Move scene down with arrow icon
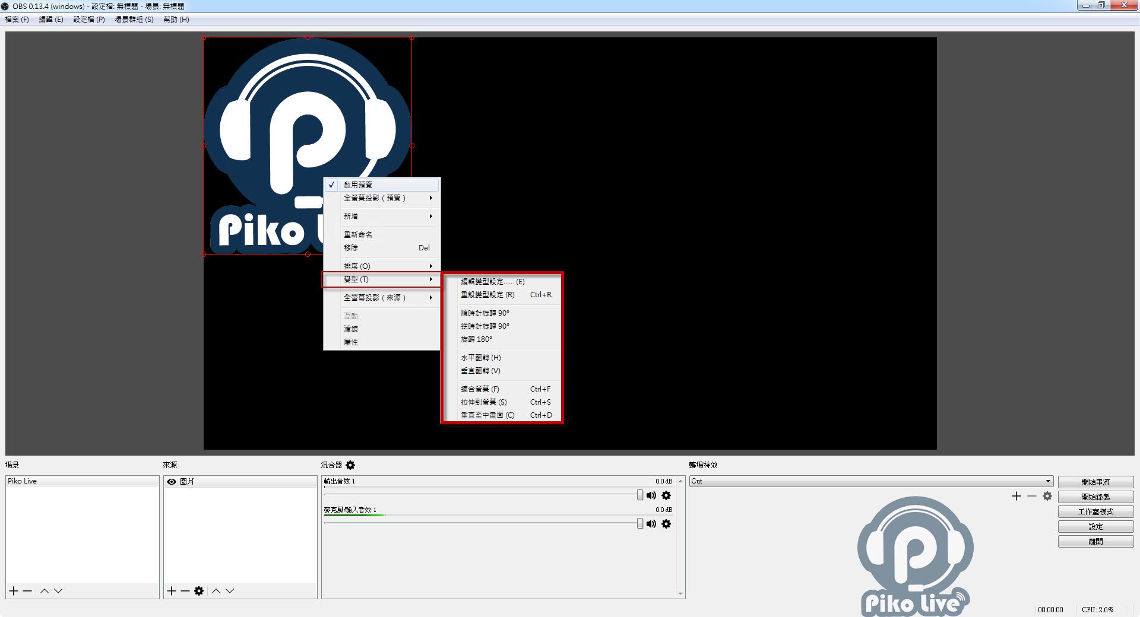 coord(58,591)
